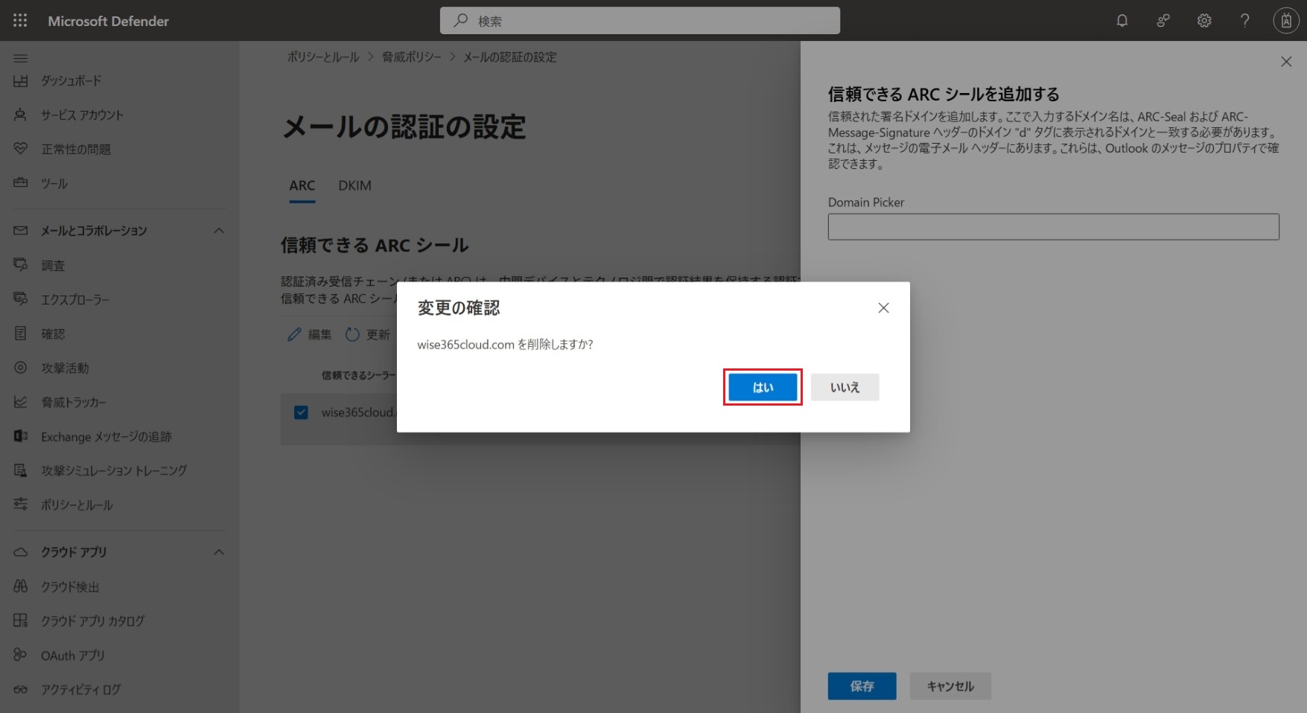Click the はい button to confirm deletion
1307x713 pixels.
[x=763, y=387]
